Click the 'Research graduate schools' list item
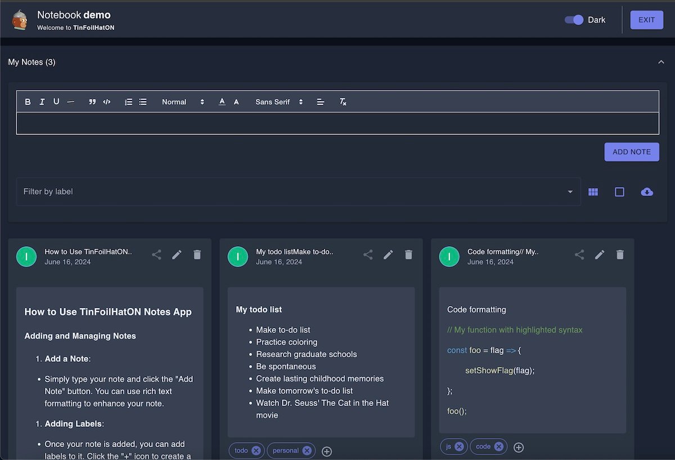Viewport: 675px width, 460px height. pos(307,354)
